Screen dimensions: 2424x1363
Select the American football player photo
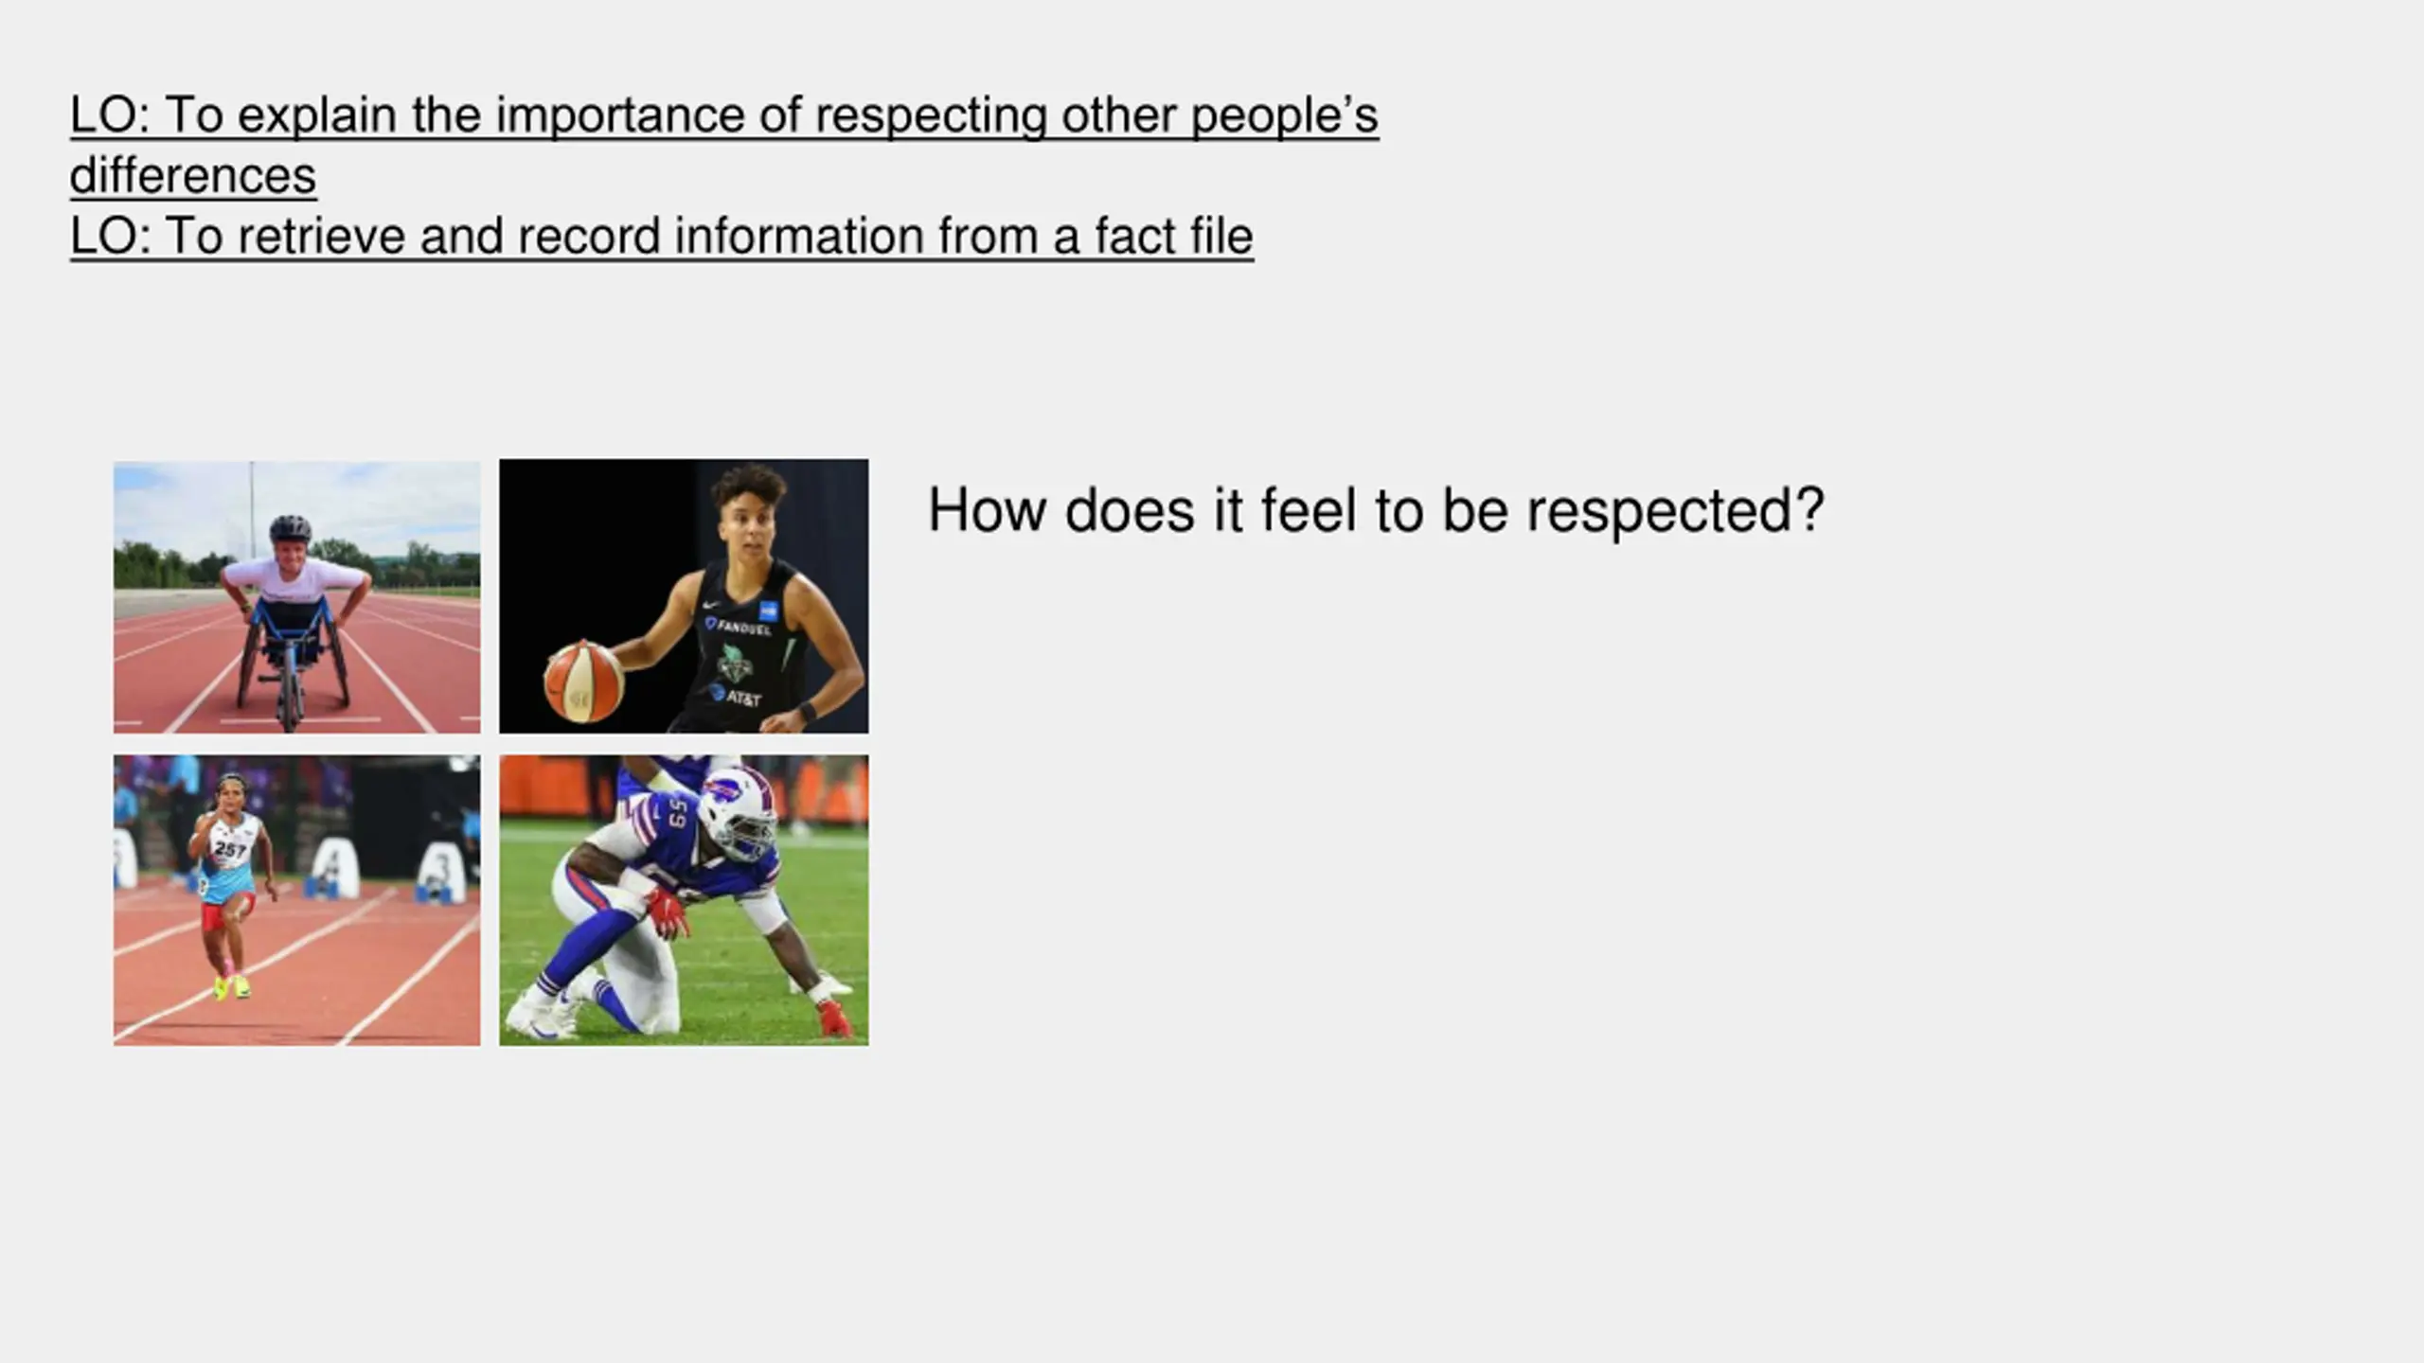(x=684, y=900)
